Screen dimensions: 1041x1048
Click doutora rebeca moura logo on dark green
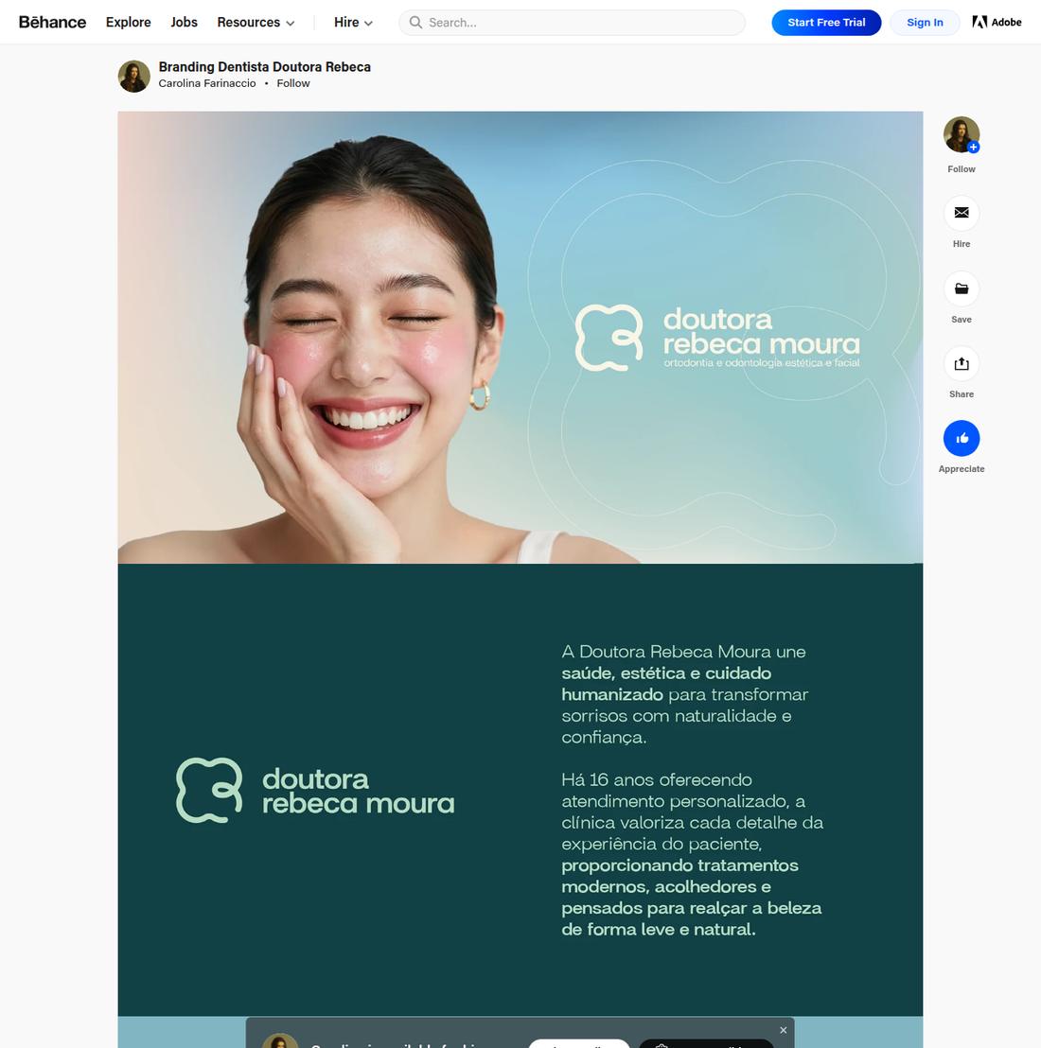(x=315, y=790)
